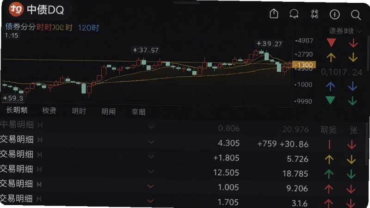Select yellow up arrow near 2790
The height and width of the screenshot is (208, 370).
[x=331, y=57]
